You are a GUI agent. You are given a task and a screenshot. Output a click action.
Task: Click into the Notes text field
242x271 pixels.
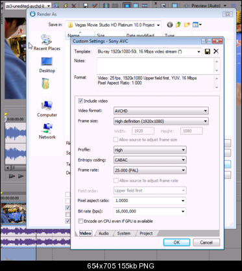(x=155, y=66)
